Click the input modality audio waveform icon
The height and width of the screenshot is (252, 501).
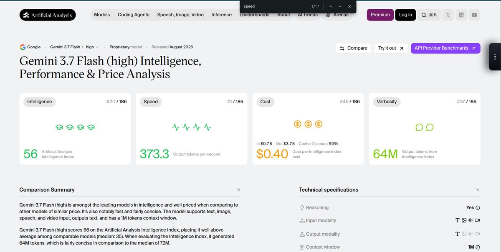[x=471, y=220]
